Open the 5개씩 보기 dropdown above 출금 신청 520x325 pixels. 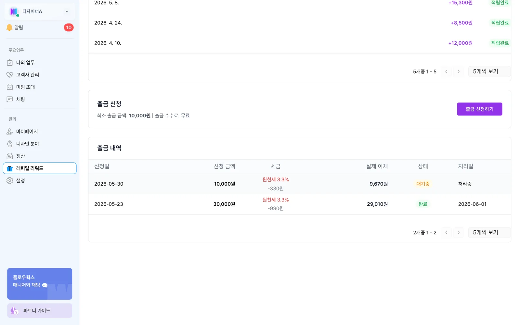pos(489,71)
